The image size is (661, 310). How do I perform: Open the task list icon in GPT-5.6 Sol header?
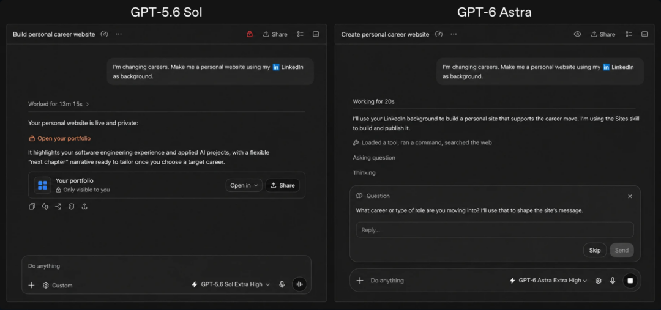[x=300, y=34]
